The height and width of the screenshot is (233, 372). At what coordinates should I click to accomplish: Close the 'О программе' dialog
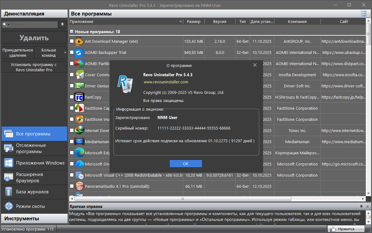255,65
